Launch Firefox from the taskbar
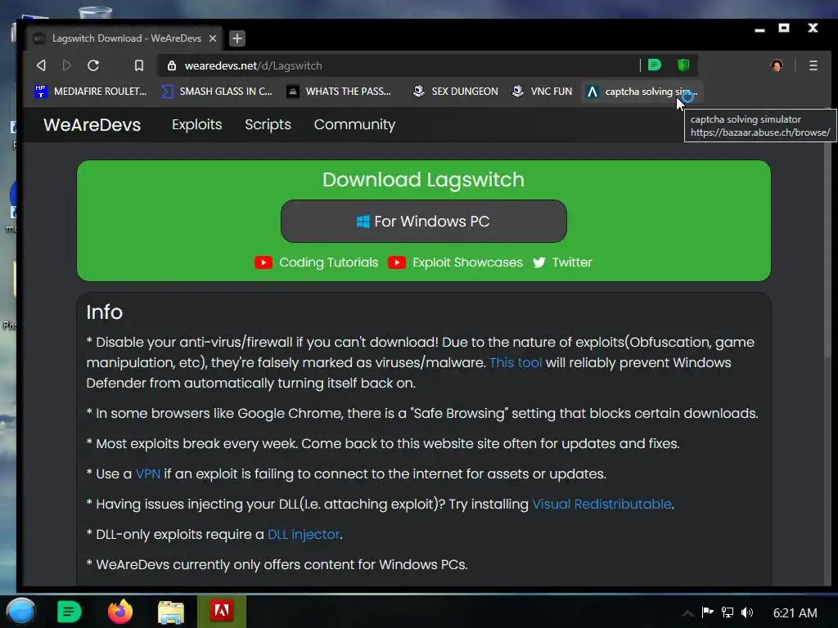The width and height of the screenshot is (838, 628). coord(119,612)
